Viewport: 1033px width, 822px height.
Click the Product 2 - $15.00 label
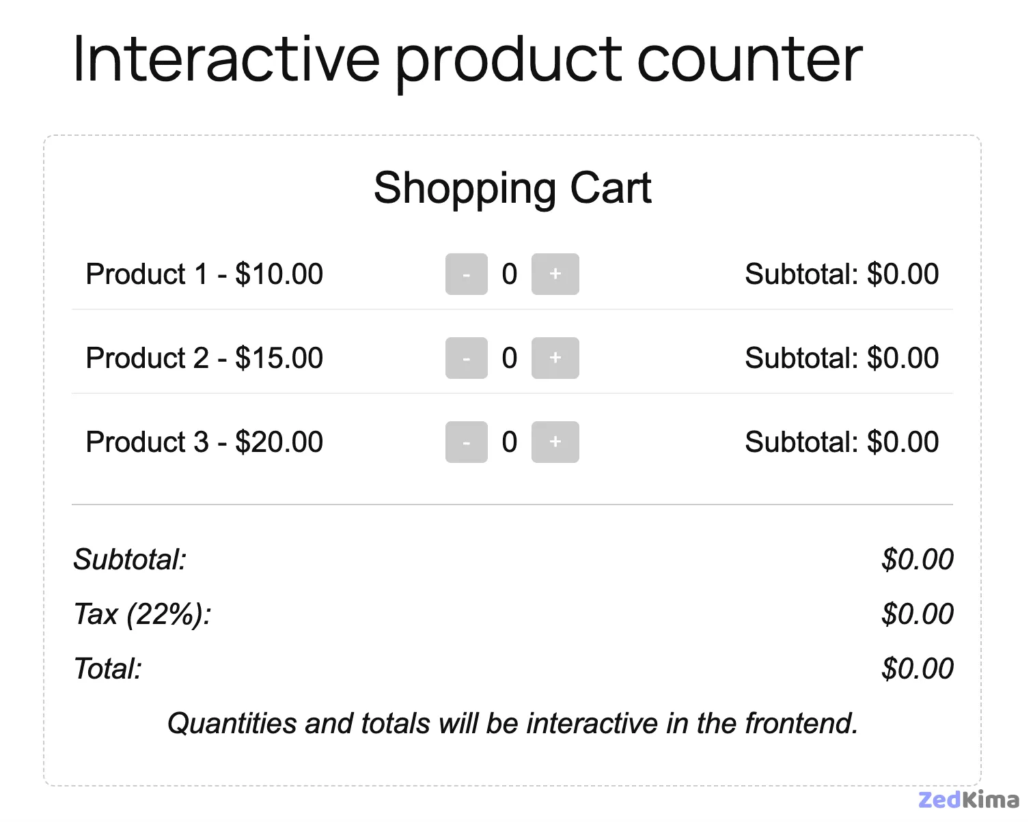[204, 358]
